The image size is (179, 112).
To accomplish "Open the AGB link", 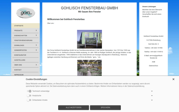I will coord(153,62).
